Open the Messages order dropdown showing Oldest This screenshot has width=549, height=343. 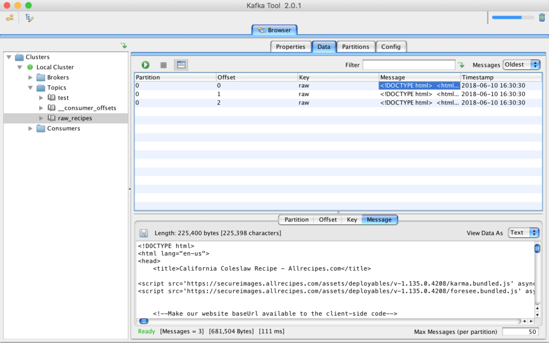[x=521, y=64]
